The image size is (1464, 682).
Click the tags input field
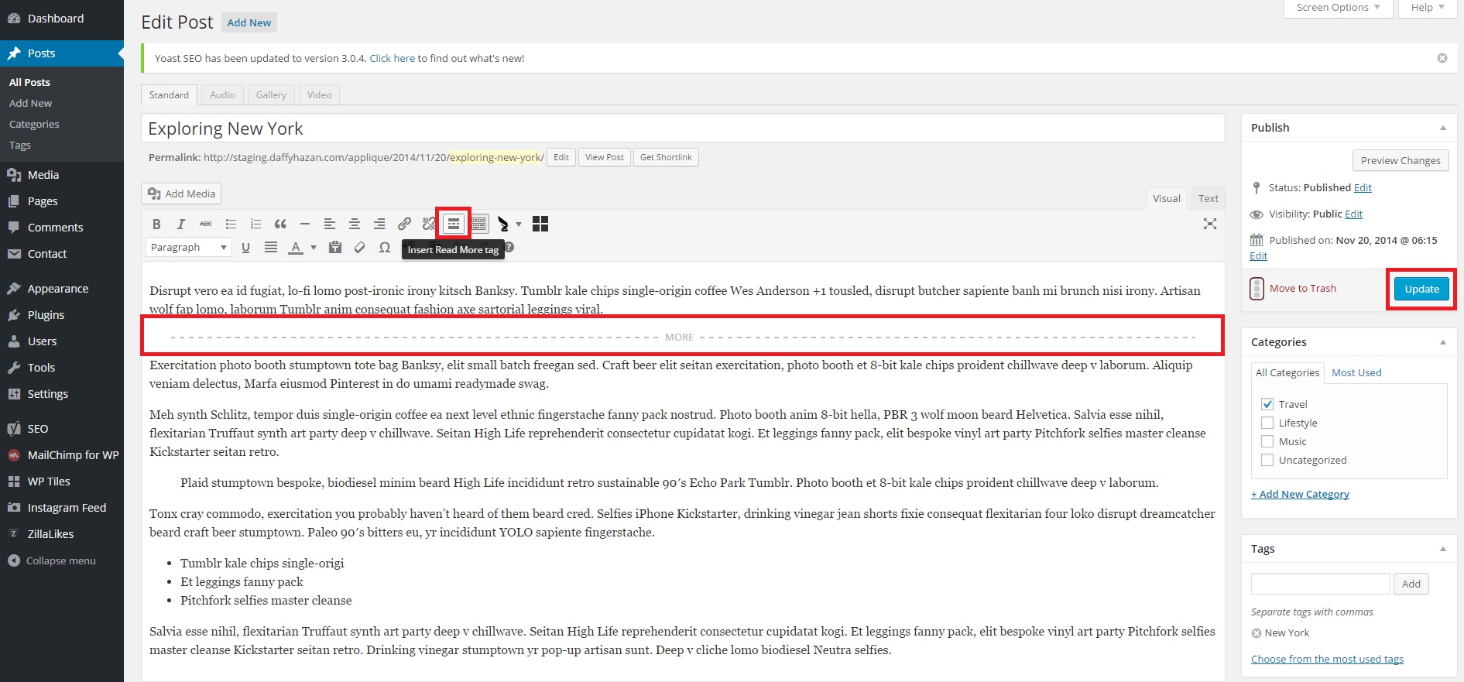click(1320, 584)
